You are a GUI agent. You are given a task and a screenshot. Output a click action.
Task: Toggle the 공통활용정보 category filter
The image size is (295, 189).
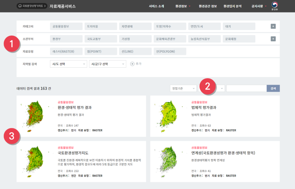(66, 26)
